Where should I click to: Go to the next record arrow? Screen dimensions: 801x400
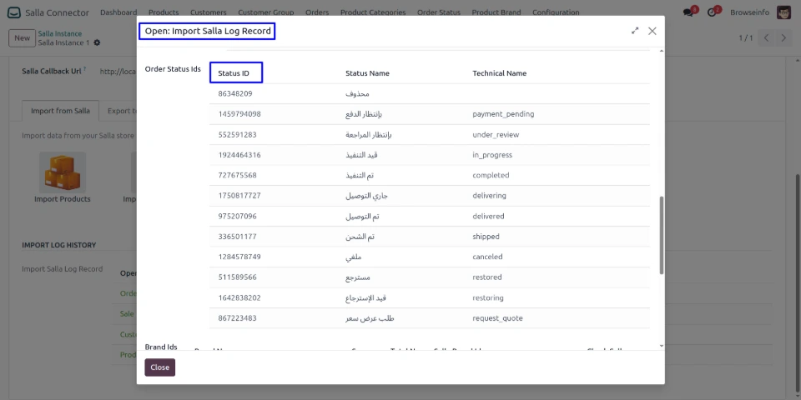786,38
